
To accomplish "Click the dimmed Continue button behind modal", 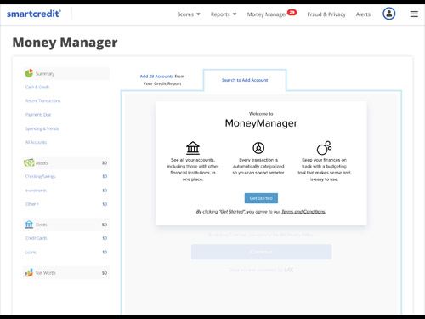I will coord(261,252).
